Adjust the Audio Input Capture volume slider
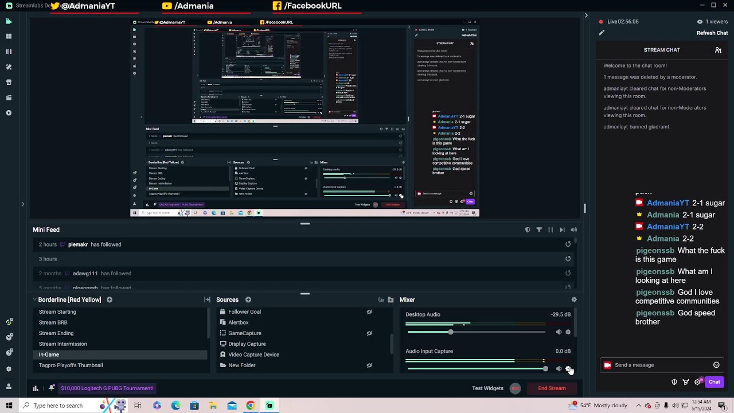The image size is (734, 413). coord(545,369)
